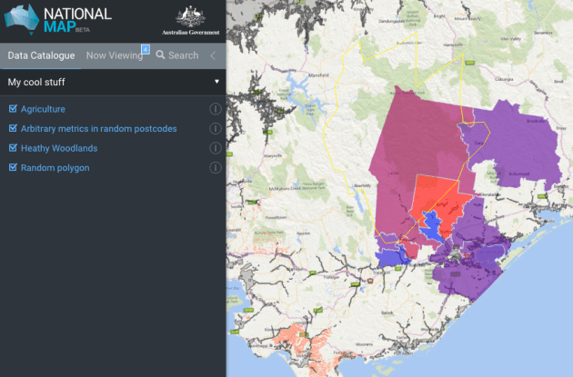
Task: Click the Random polygon layer name
Action: coord(55,167)
